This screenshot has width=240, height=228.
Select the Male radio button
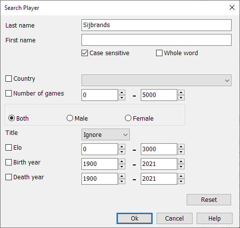(x=70, y=118)
